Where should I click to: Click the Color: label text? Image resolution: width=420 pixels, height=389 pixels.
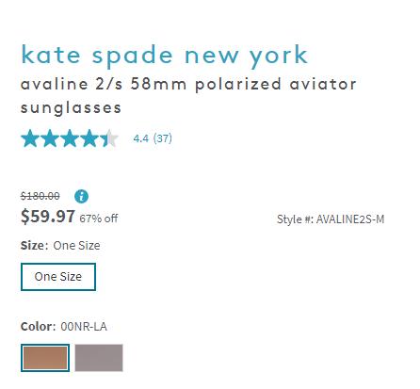click(38, 327)
